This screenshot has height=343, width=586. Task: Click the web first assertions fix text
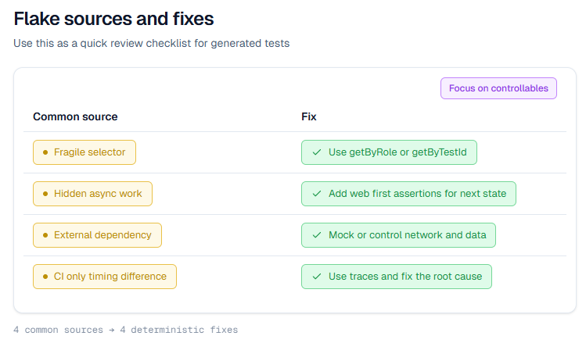417,194
